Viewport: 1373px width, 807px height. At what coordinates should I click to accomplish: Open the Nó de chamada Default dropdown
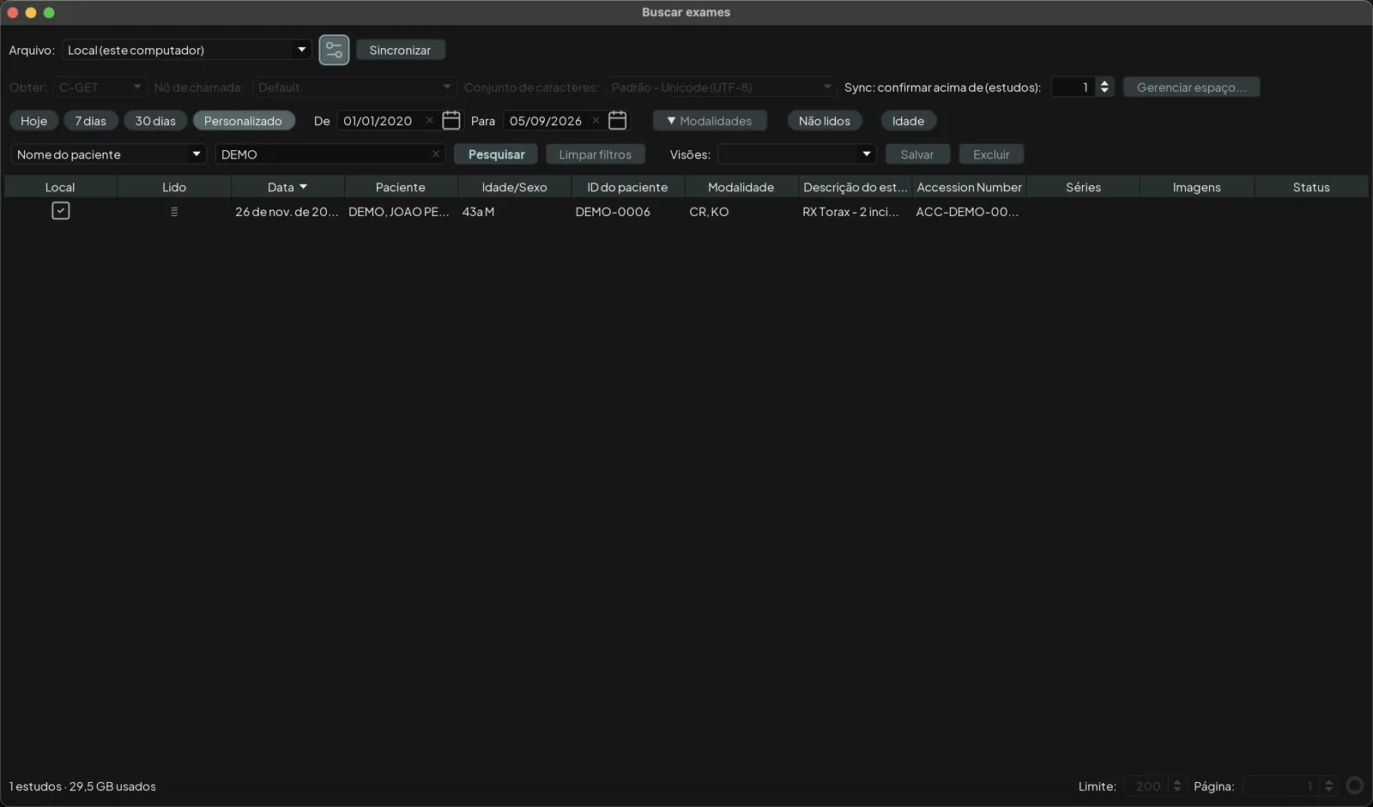click(354, 87)
